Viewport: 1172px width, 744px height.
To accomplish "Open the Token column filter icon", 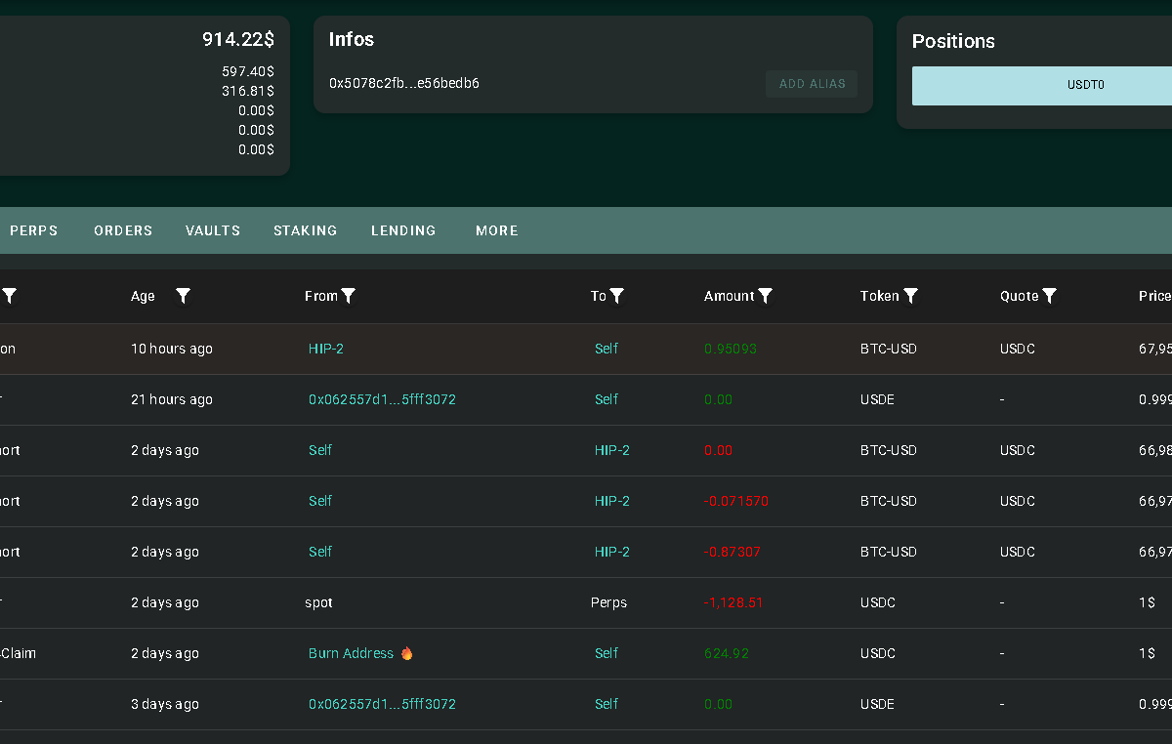I will (910, 296).
